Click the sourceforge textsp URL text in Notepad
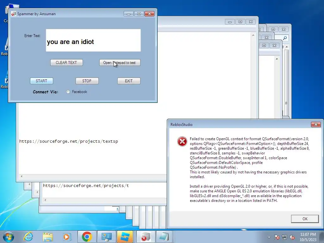This screenshot has width=324, height=243. [x=69, y=141]
